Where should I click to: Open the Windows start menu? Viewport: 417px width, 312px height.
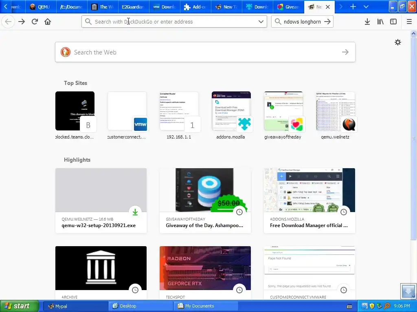click(20, 306)
